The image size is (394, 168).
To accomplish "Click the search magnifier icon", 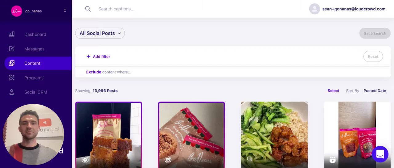I will 88,9.
